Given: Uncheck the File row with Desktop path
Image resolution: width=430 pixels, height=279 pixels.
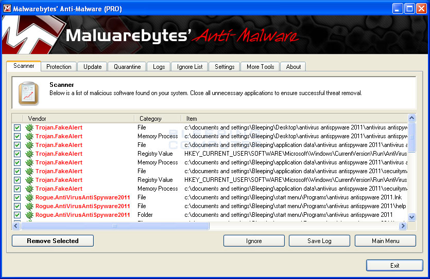Looking at the screenshot, I should [x=18, y=127].
